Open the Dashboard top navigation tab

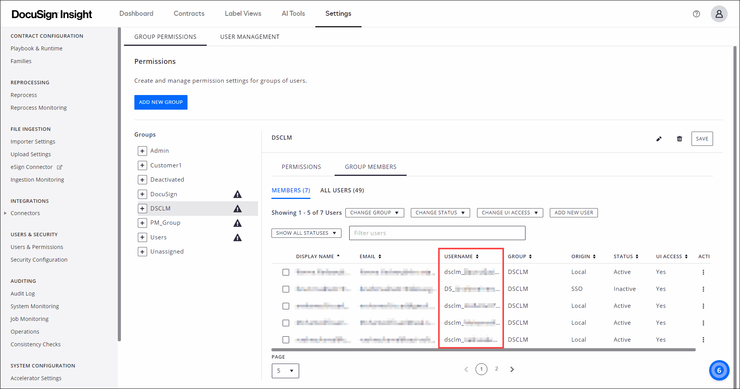pos(136,13)
